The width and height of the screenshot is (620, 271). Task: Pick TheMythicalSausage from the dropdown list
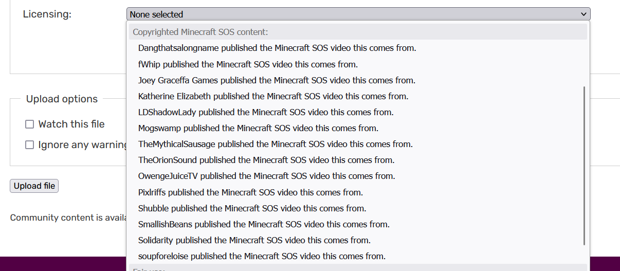point(275,144)
